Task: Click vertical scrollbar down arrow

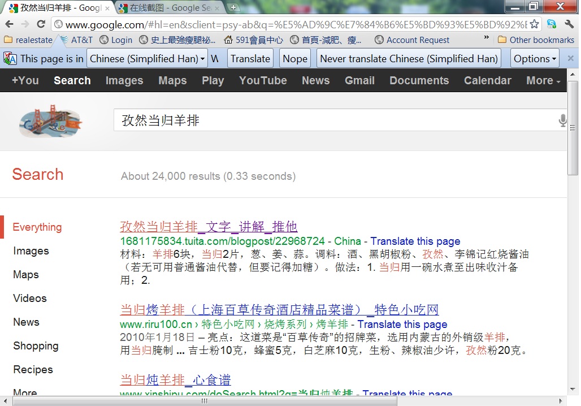Action: coord(573,389)
